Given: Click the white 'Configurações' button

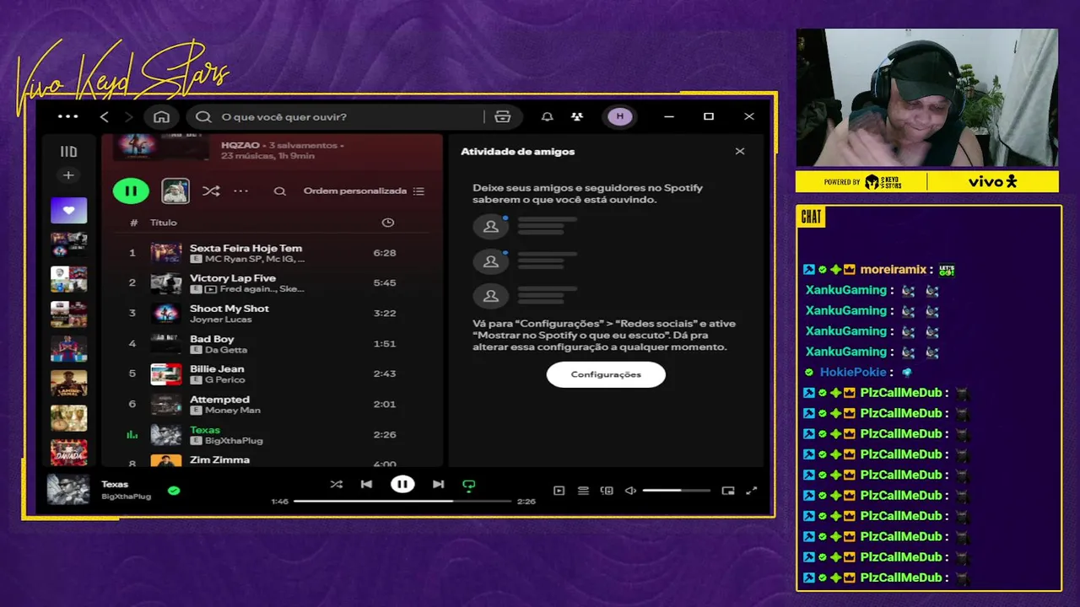Looking at the screenshot, I should click(x=606, y=374).
